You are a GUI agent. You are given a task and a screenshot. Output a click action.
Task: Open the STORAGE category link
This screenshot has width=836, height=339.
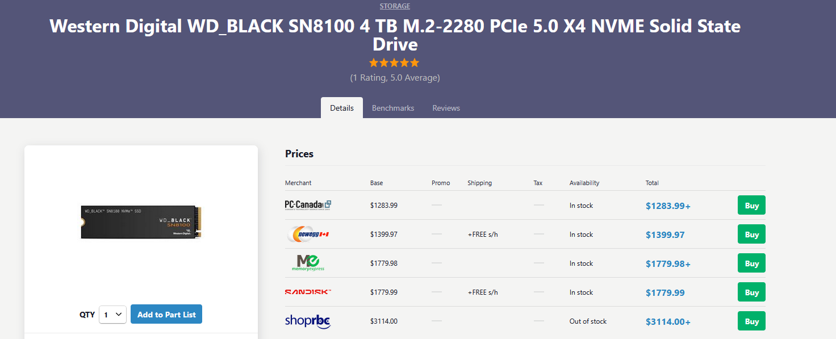[x=395, y=6]
